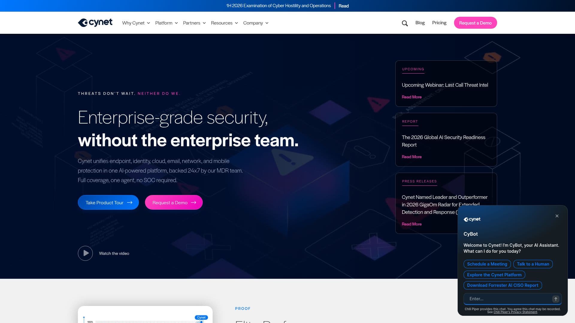Expand the Platform dropdown menu
The image size is (575, 323).
point(167,23)
